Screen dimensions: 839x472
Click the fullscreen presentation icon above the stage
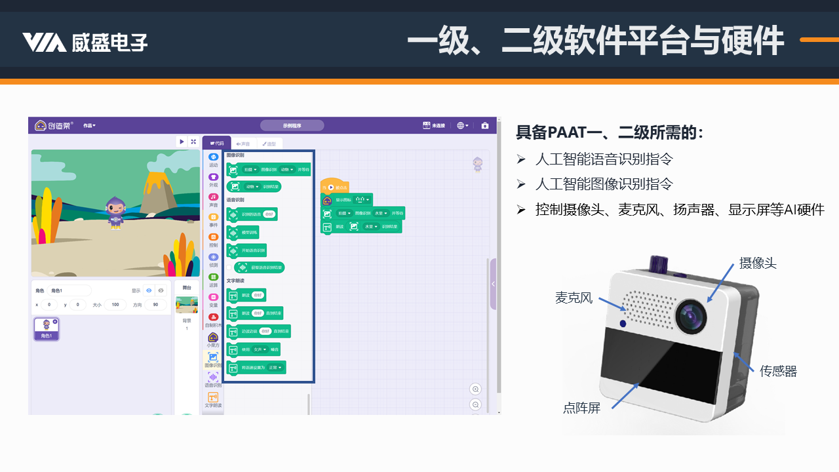click(x=193, y=142)
